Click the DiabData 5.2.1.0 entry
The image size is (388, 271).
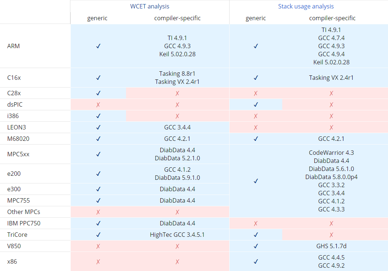point(178,158)
